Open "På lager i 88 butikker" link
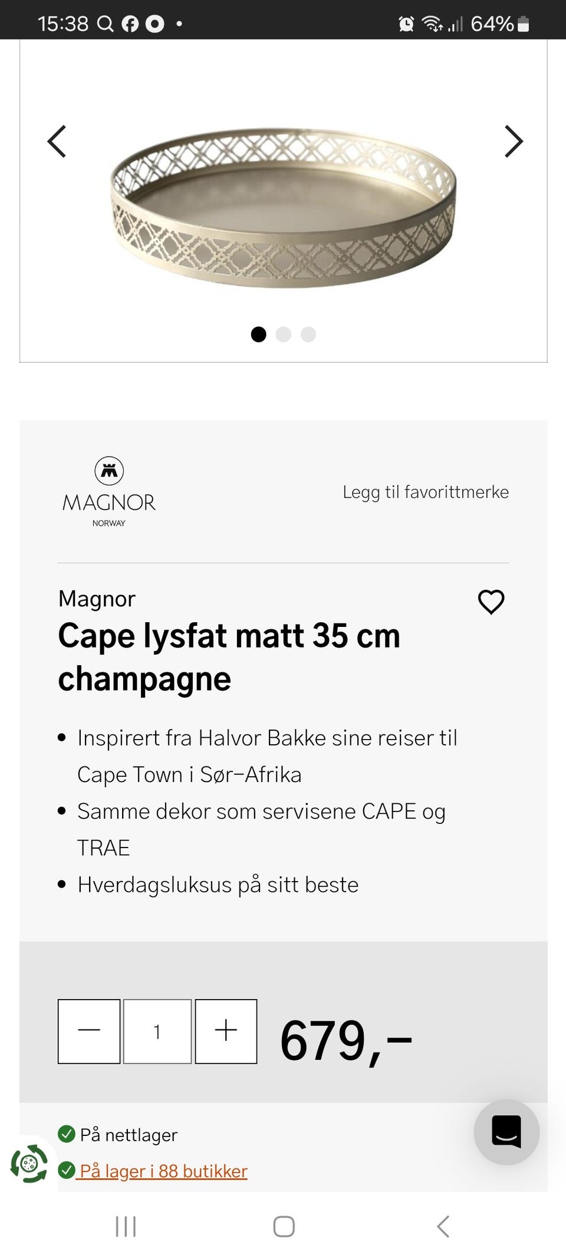 coord(163,1171)
